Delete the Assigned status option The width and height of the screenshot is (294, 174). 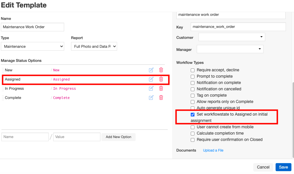point(161,79)
